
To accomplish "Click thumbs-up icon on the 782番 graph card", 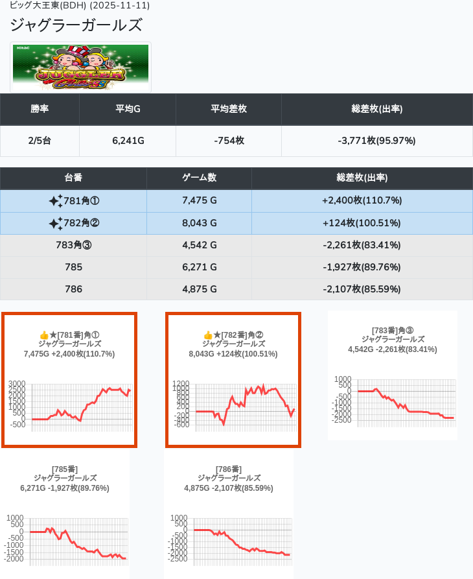I will pyautogui.click(x=207, y=335).
